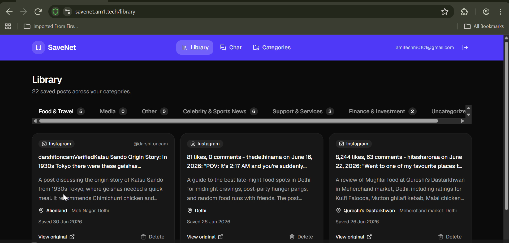The image size is (509, 243).
Task: Select the Food & Travel category tab
Action: pos(61,111)
